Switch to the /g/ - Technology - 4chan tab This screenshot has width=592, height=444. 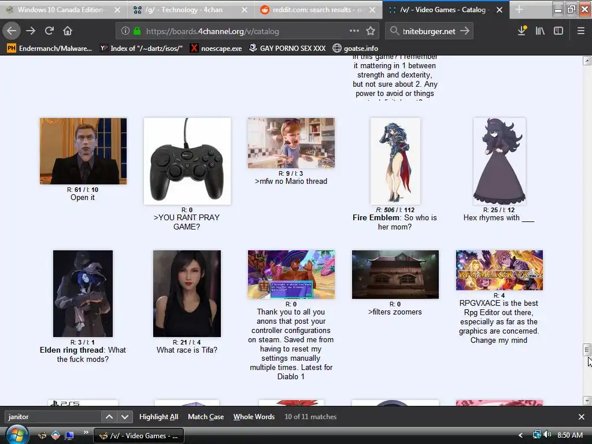(x=185, y=10)
